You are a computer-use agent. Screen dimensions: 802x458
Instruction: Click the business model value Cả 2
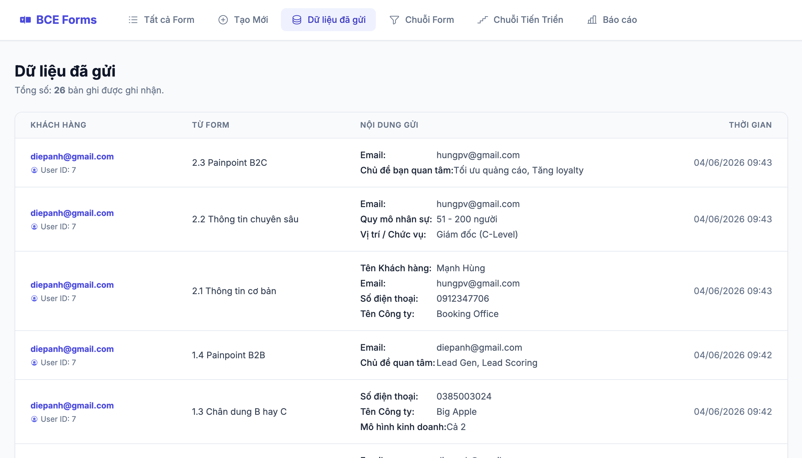coord(456,427)
